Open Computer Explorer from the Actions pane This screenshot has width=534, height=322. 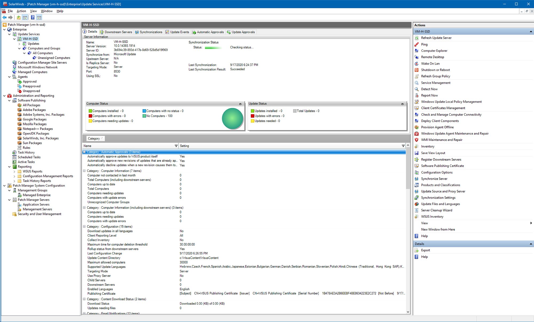point(434,50)
